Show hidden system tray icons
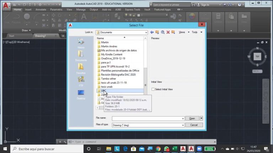 [222, 149]
